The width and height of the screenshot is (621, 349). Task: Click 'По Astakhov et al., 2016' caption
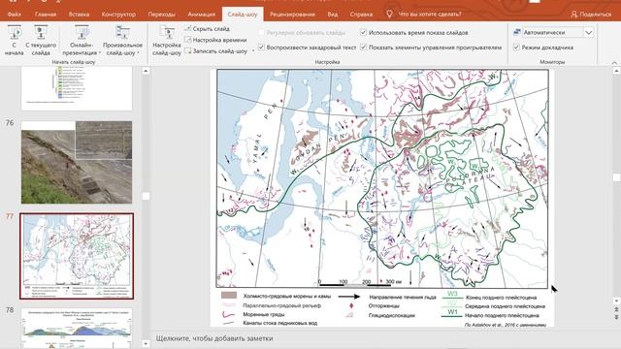[x=505, y=325]
